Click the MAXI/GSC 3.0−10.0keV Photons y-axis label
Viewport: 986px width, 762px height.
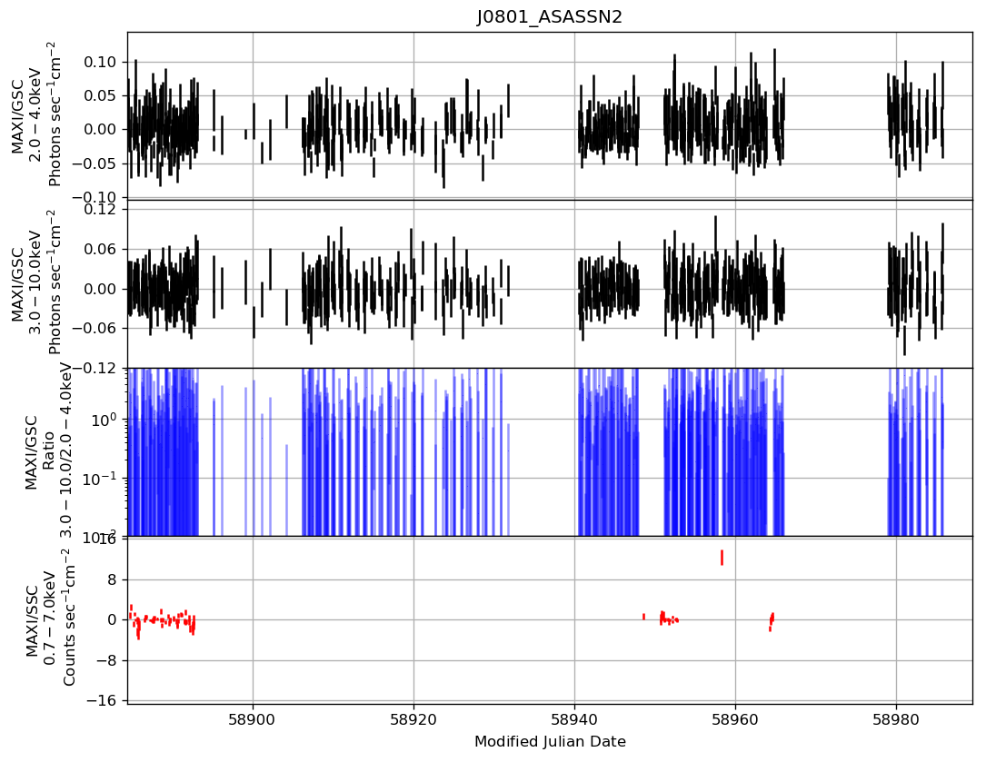click(x=36, y=282)
